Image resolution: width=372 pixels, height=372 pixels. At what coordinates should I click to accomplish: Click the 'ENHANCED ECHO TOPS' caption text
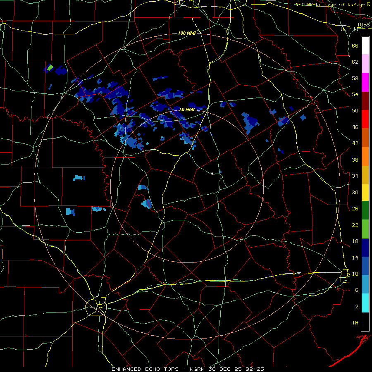coord(145,369)
